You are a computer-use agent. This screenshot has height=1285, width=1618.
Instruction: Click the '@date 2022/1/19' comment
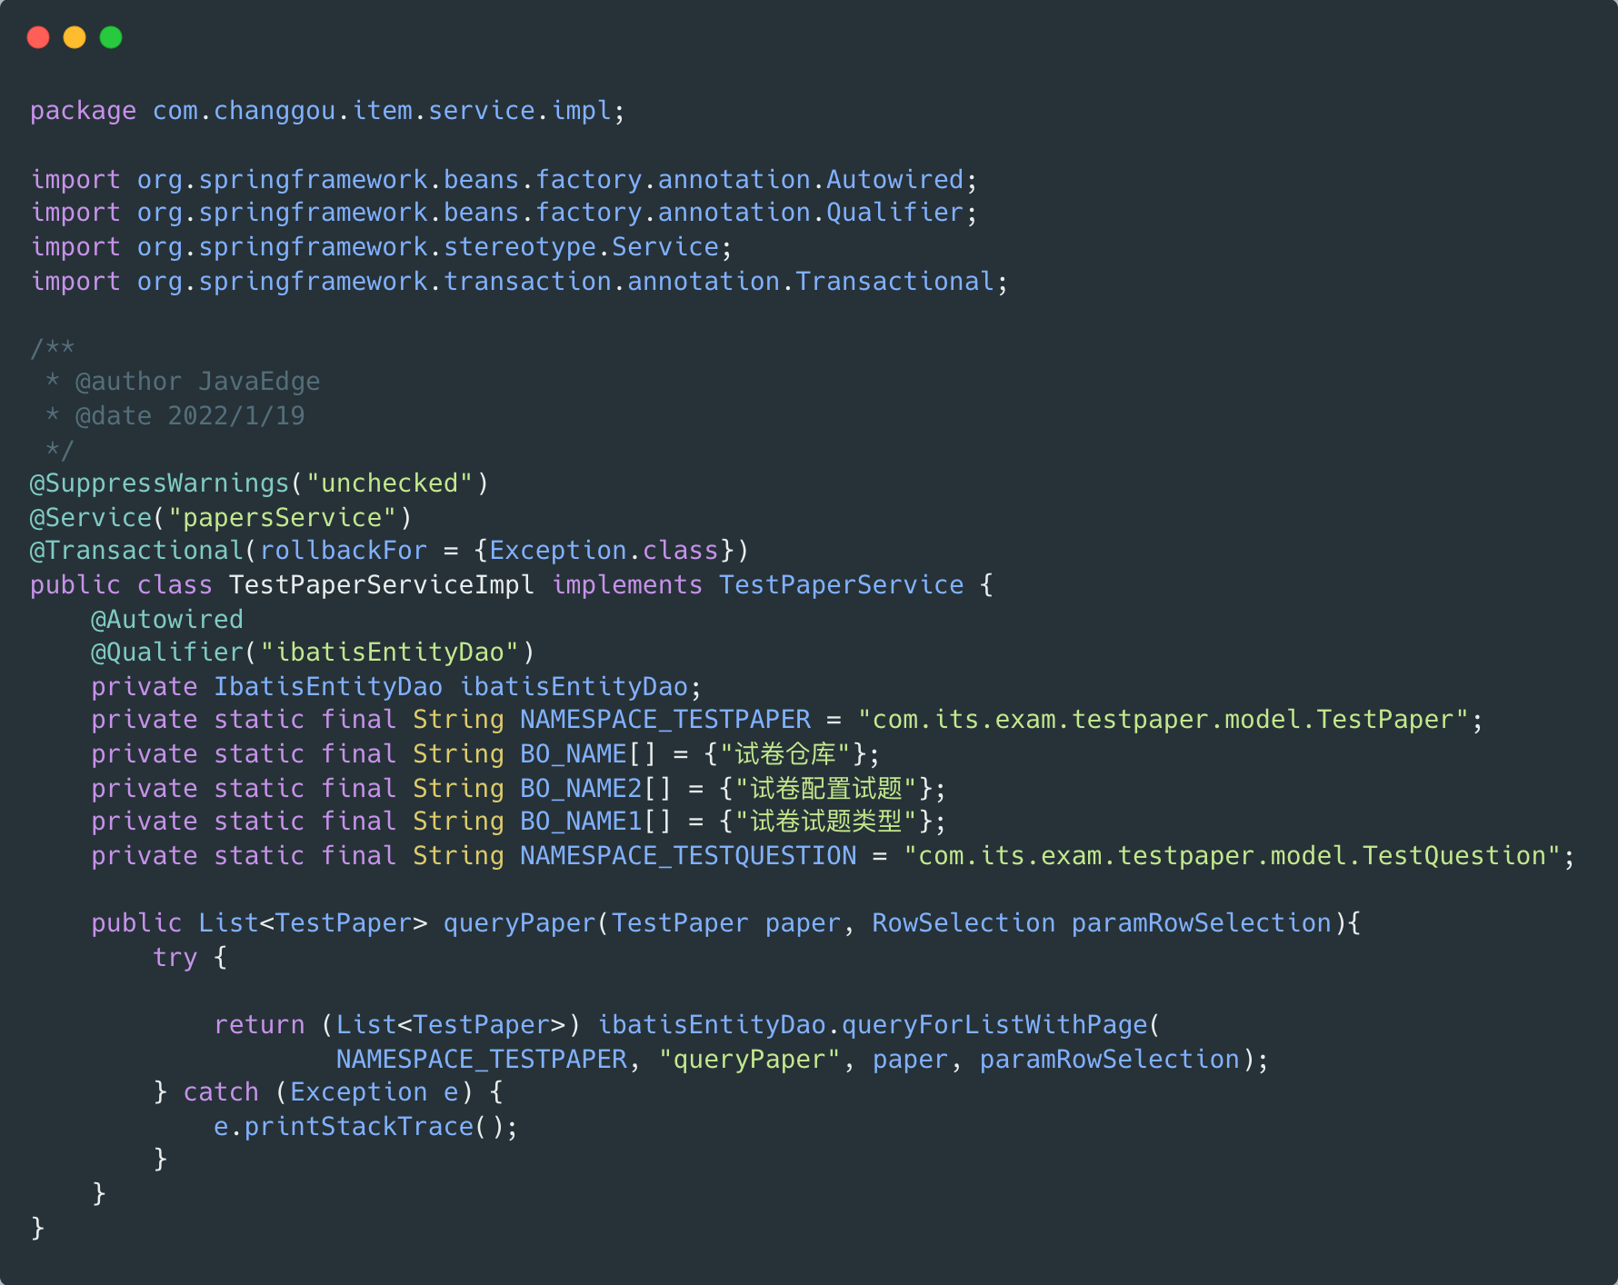click(x=190, y=416)
